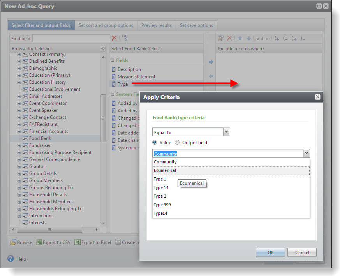Open the Preview results tab
340x276 pixels.
[157, 25]
